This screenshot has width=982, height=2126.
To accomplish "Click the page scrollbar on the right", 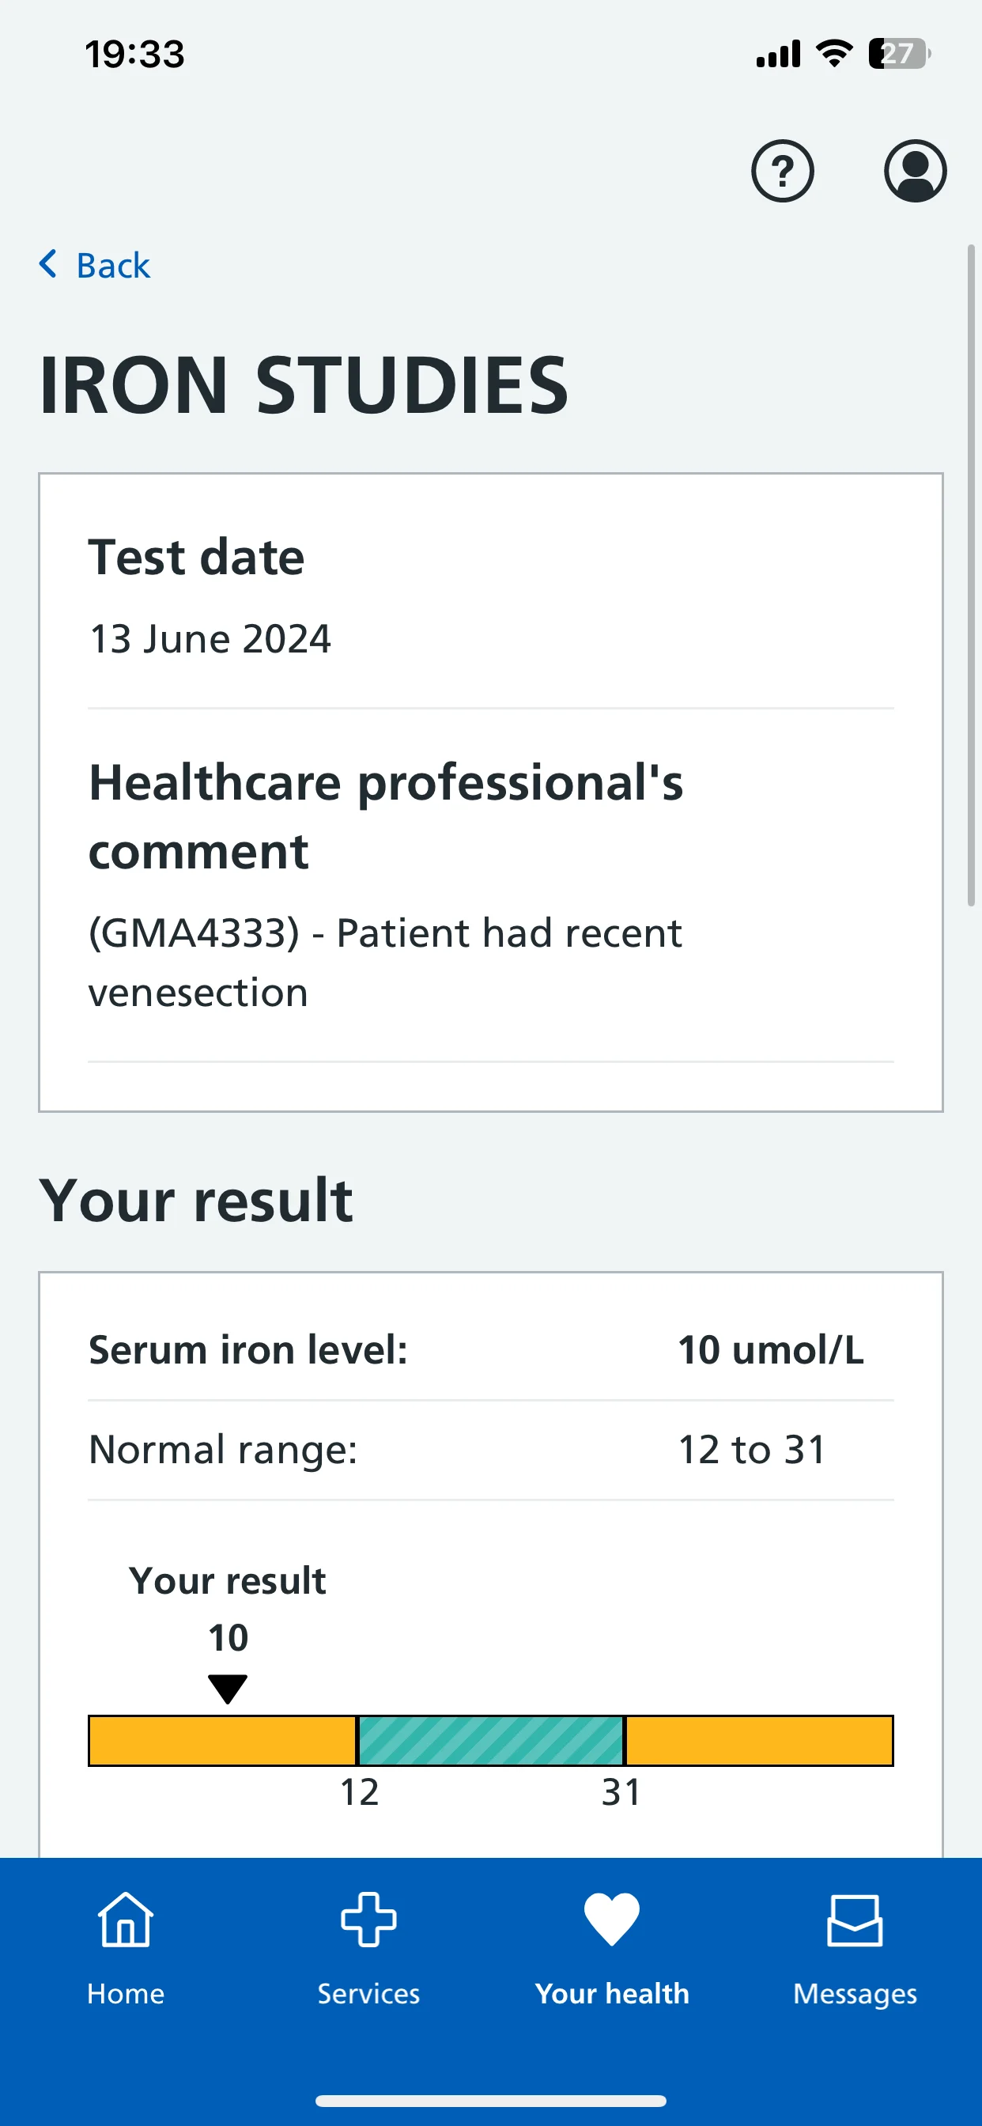I will [971, 575].
